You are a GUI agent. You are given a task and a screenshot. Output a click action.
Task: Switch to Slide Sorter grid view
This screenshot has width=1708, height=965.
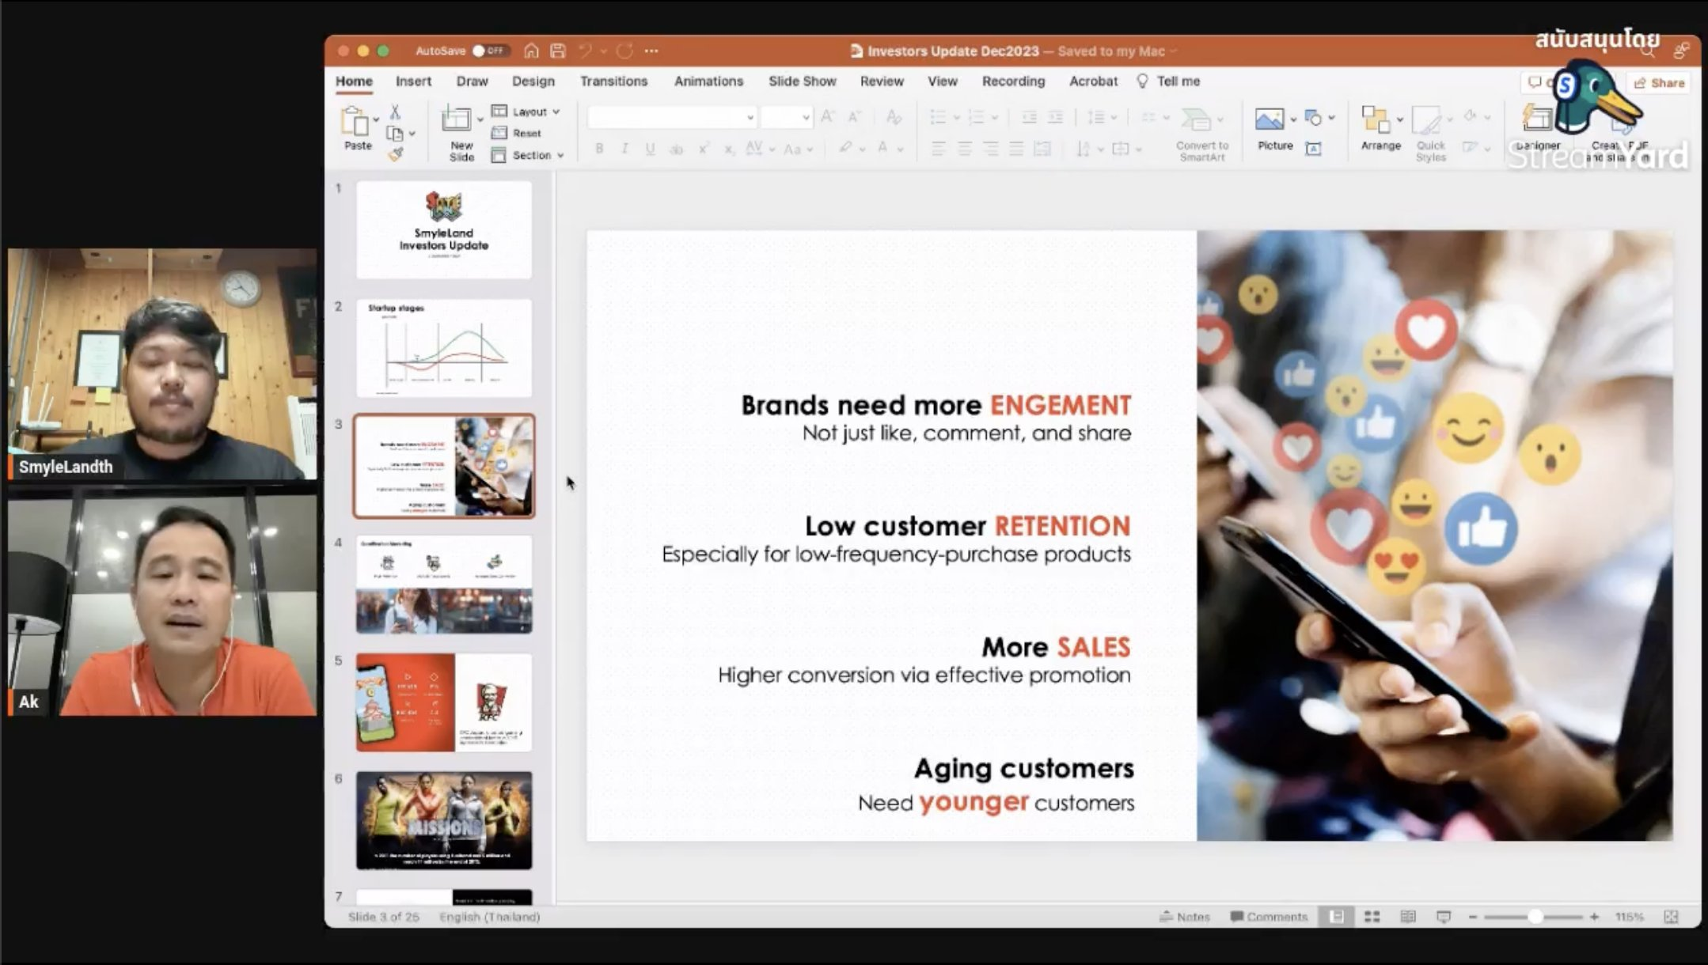tap(1372, 917)
